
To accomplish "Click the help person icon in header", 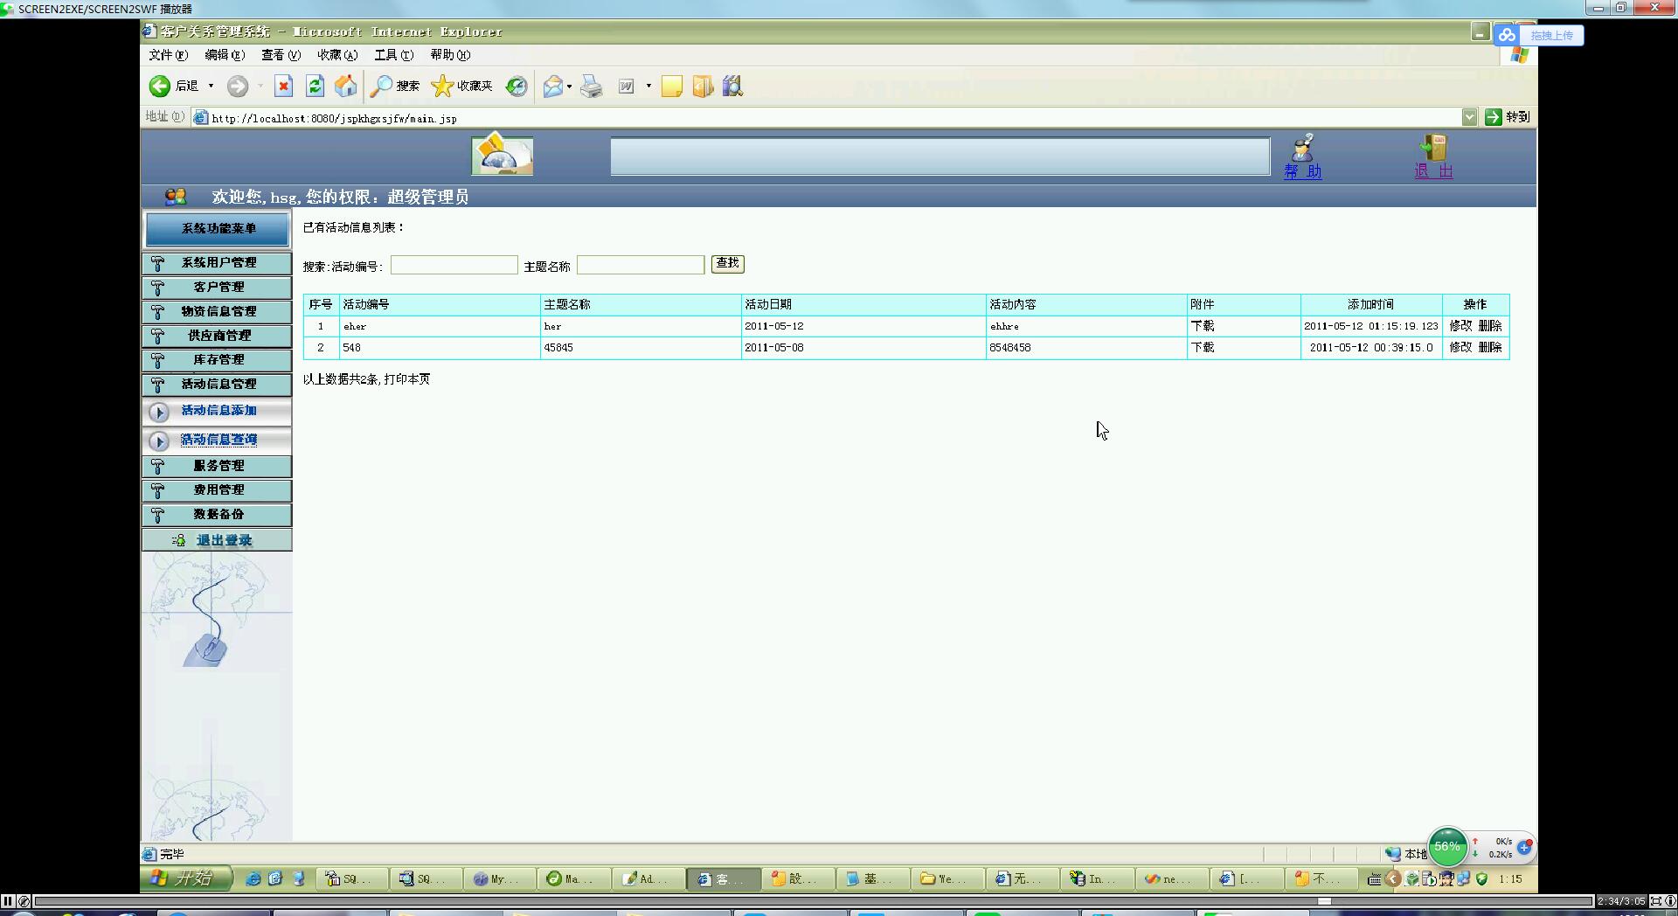I will (1303, 147).
